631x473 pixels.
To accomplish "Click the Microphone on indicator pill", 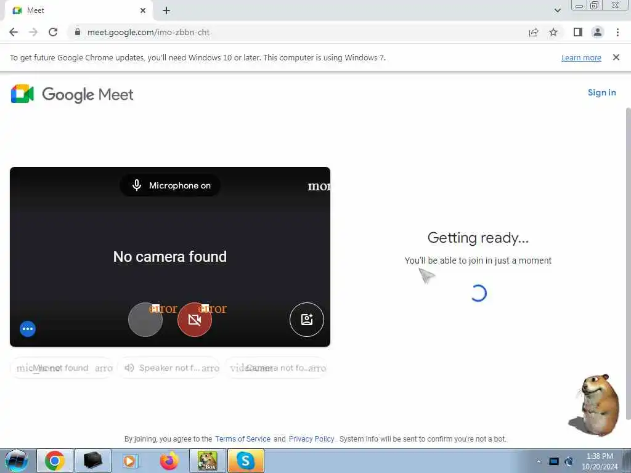I will click(170, 185).
